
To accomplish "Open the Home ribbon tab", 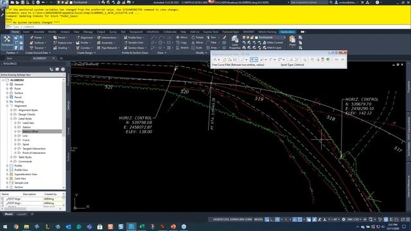I will tap(15, 32).
